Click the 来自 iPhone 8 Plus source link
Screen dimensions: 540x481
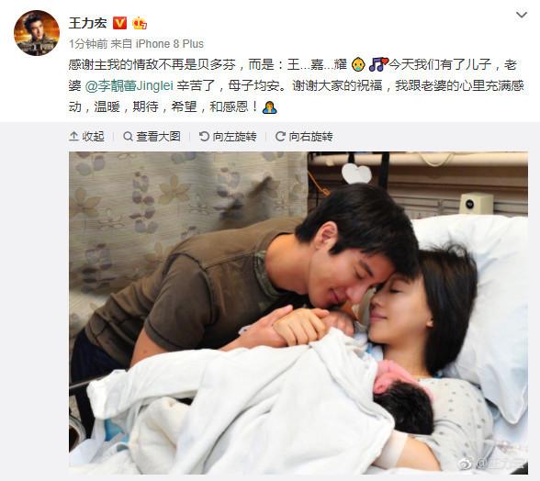(x=157, y=44)
